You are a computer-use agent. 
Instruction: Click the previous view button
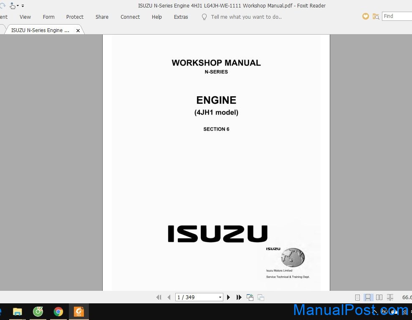[250, 297]
